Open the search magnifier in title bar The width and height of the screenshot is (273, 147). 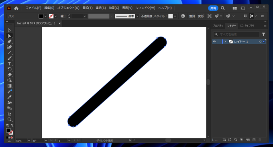(222, 8)
